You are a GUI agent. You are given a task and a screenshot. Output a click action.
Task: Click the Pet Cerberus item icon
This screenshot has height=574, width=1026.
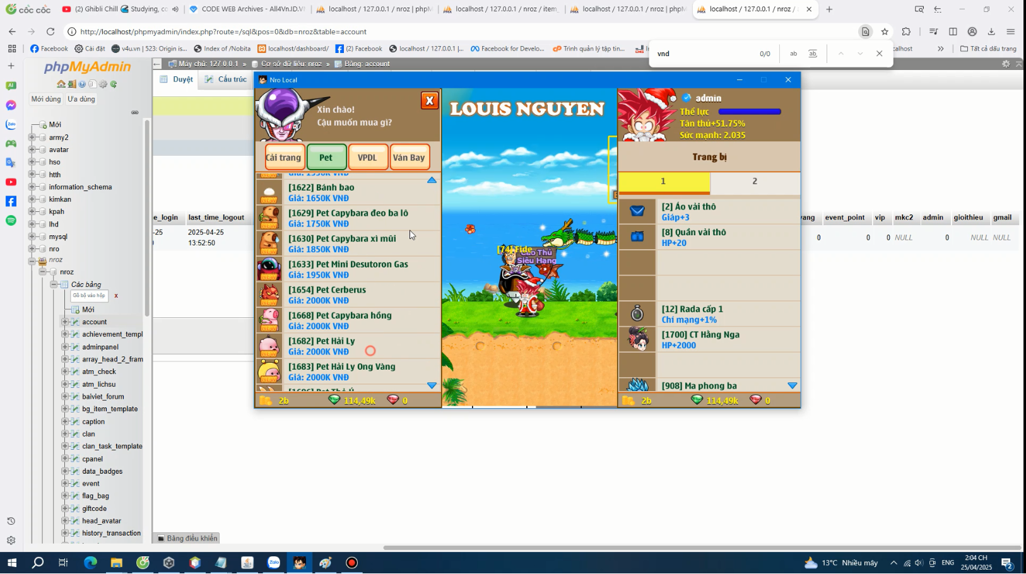click(x=269, y=295)
